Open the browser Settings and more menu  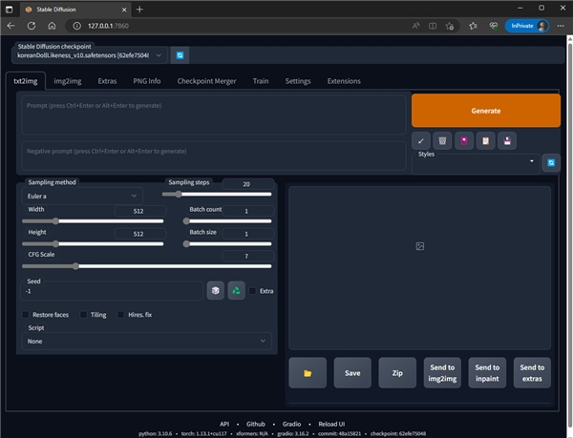coord(561,26)
